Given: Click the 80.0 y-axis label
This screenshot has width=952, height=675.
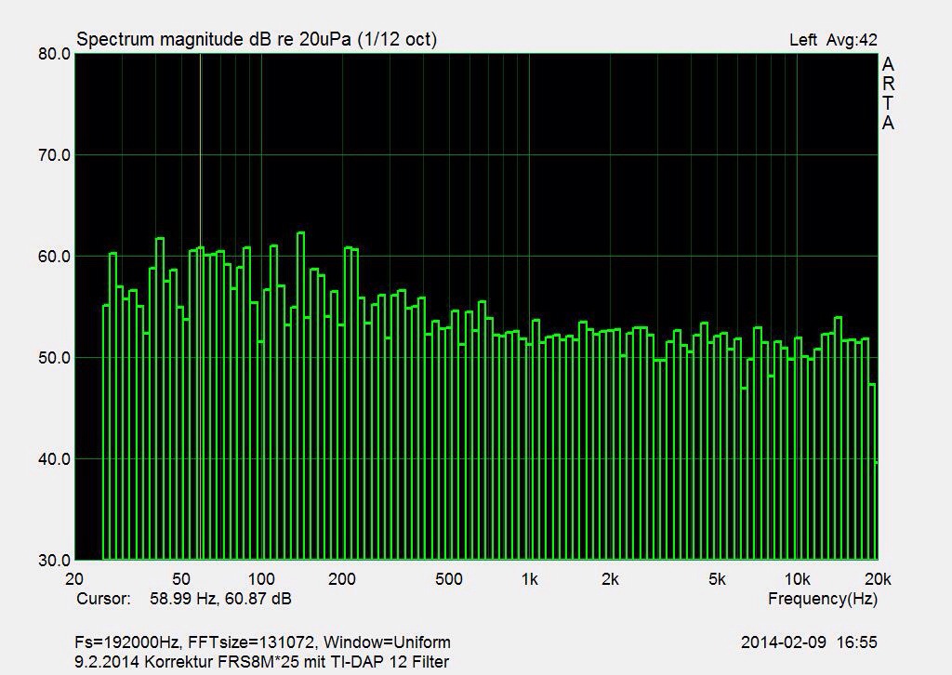Looking at the screenshot, I should coord(55,54).
